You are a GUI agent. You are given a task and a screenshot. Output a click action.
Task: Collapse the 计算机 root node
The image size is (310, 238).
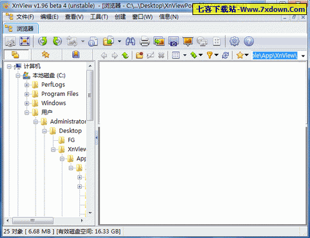tap(9, 67)
